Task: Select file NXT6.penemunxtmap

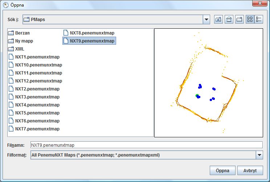Action: 34,121
